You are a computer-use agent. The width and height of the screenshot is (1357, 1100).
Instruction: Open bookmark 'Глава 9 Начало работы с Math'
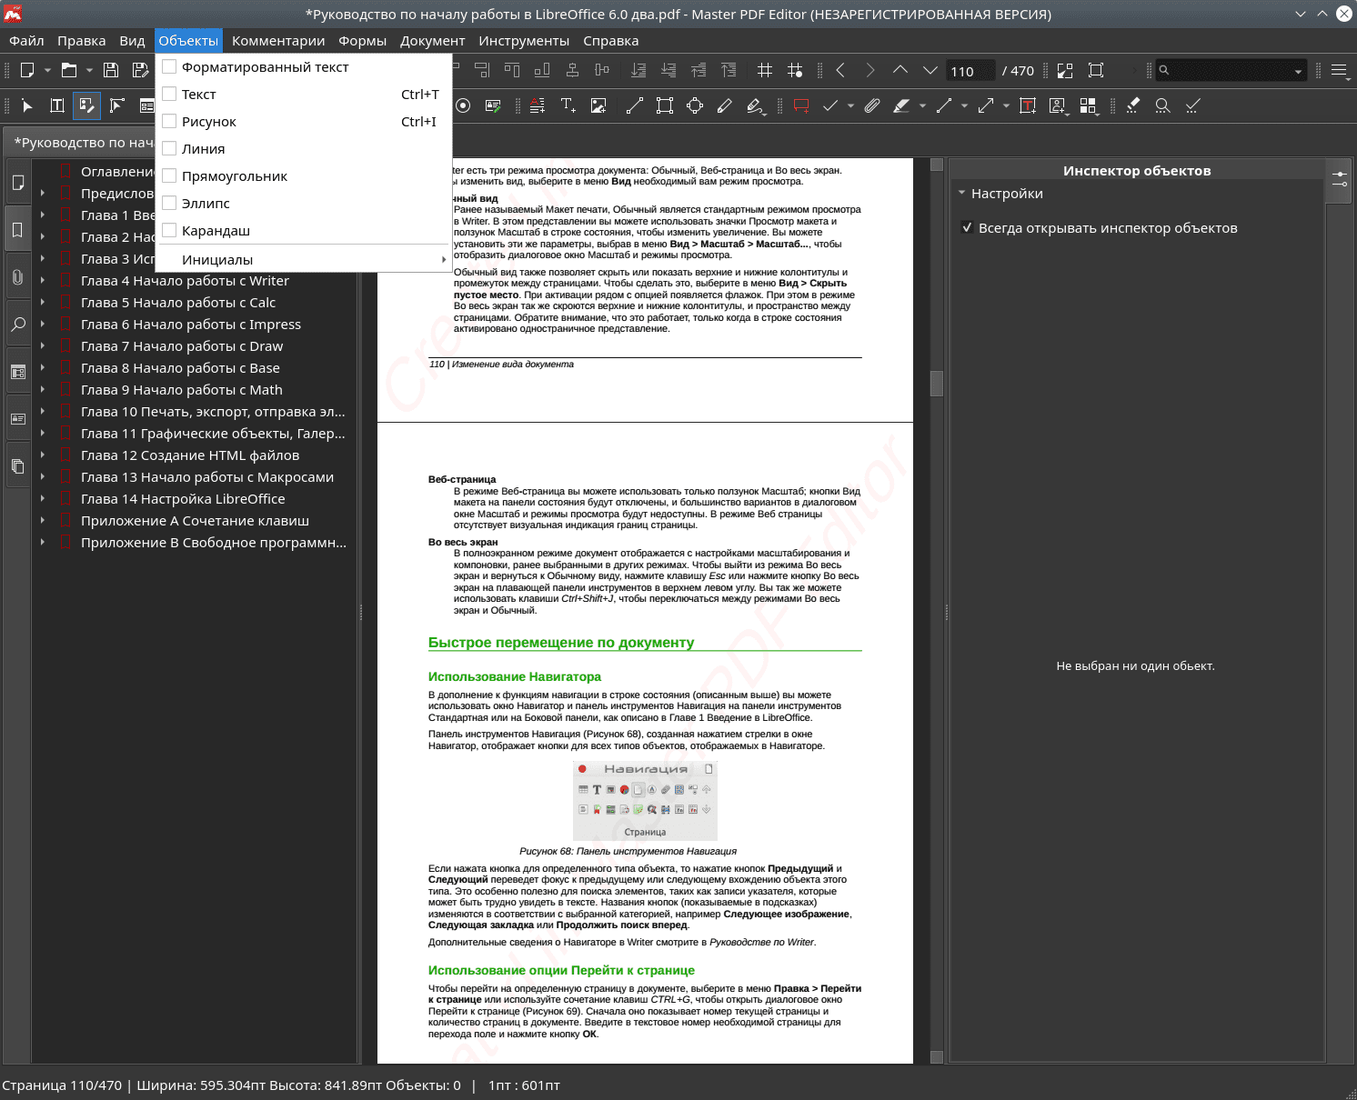pyautogui.click(x=182, y=390)
